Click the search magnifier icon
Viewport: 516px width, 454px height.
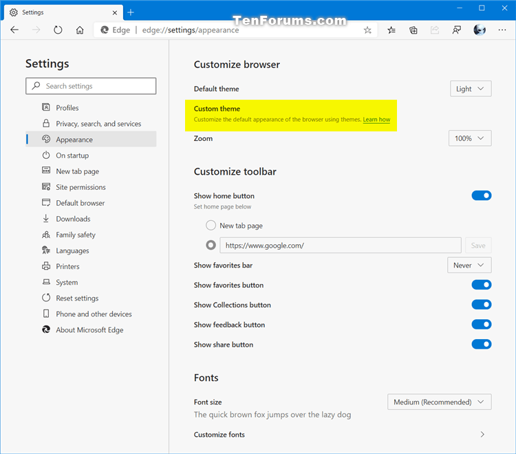pyautogui.click(x=36, y=86)
